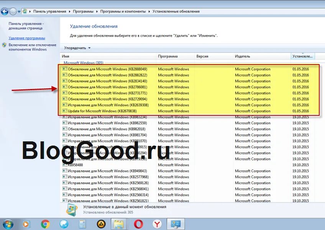
Task: Select 'Update for Microsoft Windows (KB2670838)' row
Action: [x=188, y=111]
